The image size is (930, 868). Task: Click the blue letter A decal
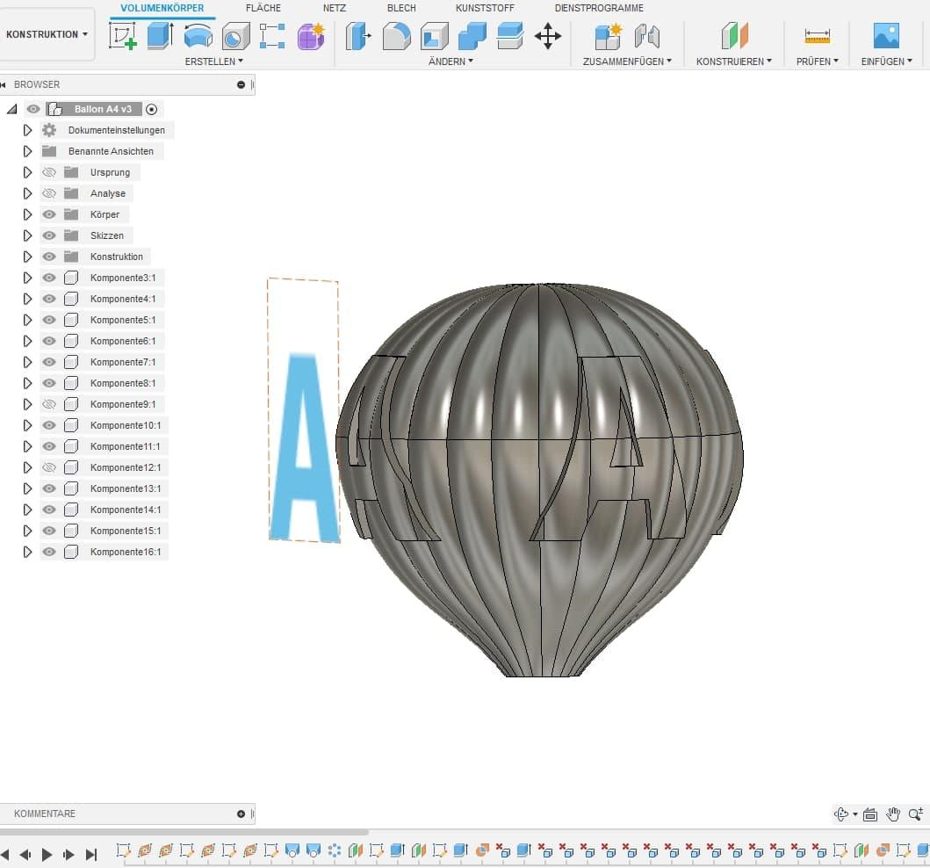304,447
